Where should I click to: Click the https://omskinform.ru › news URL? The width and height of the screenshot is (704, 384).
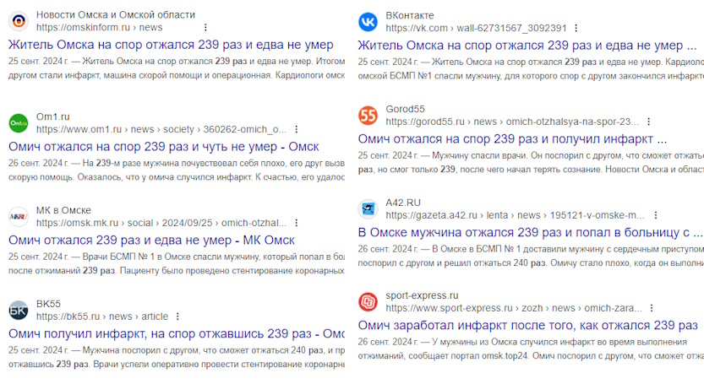[x=99, y=27]
